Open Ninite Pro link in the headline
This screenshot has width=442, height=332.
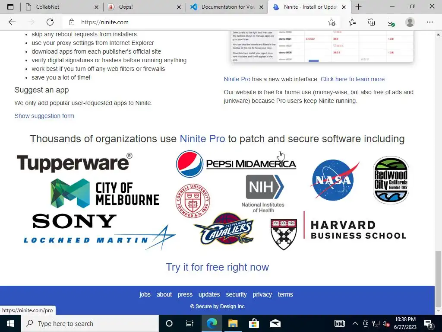[202, 139]
